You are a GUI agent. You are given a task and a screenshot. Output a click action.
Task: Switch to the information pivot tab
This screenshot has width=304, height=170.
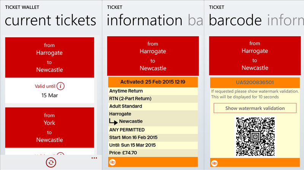point(144,20)
